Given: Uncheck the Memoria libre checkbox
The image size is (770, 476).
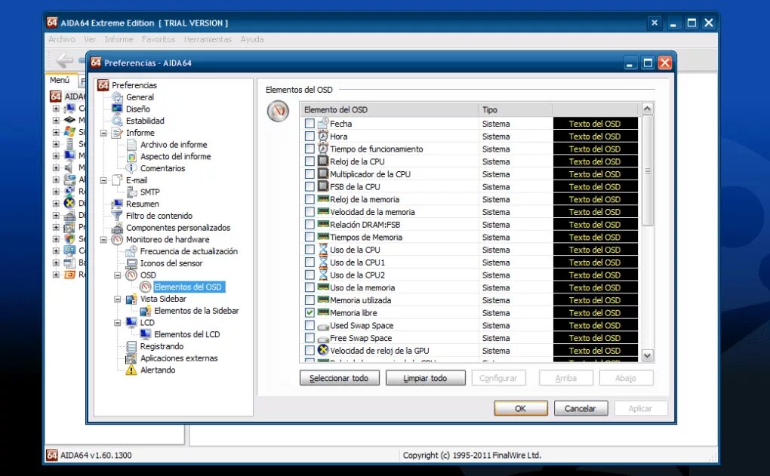Looking at the screenshot, I should pos(310,312).
